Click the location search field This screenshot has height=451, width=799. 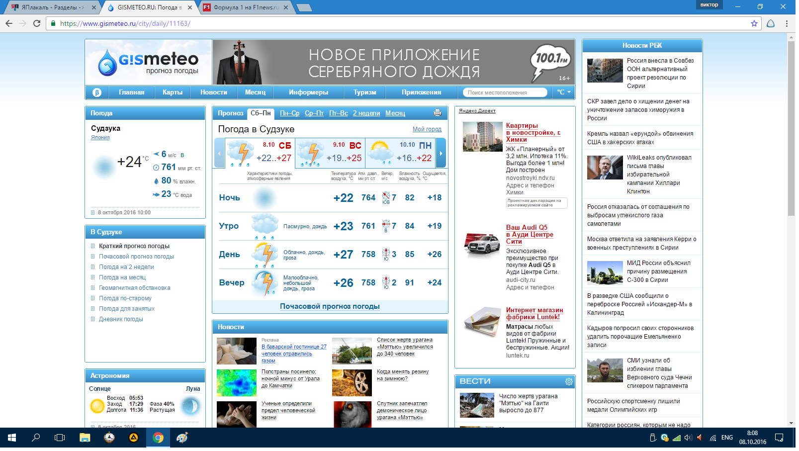[x=505, y=92]
